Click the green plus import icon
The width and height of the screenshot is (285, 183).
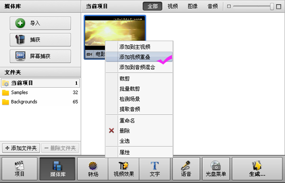coord(20,23)
